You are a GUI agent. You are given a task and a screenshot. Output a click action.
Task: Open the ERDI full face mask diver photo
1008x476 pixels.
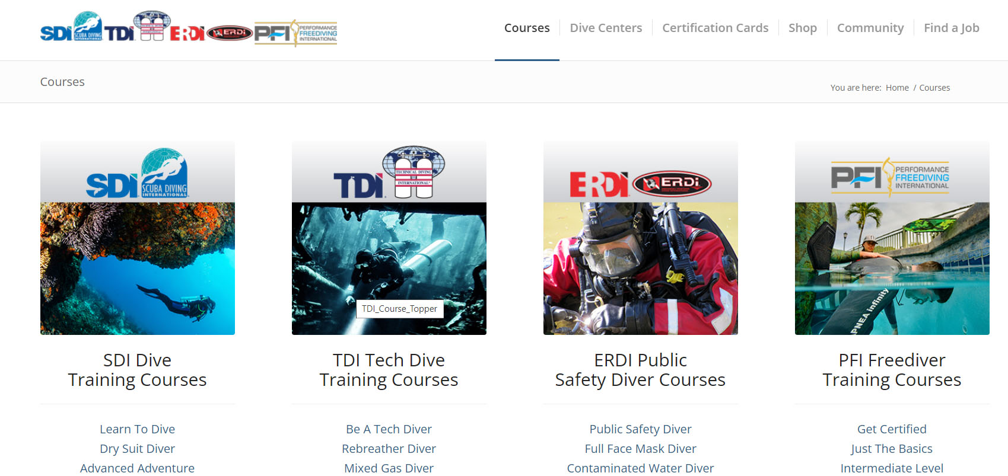[x=641, y=269]
